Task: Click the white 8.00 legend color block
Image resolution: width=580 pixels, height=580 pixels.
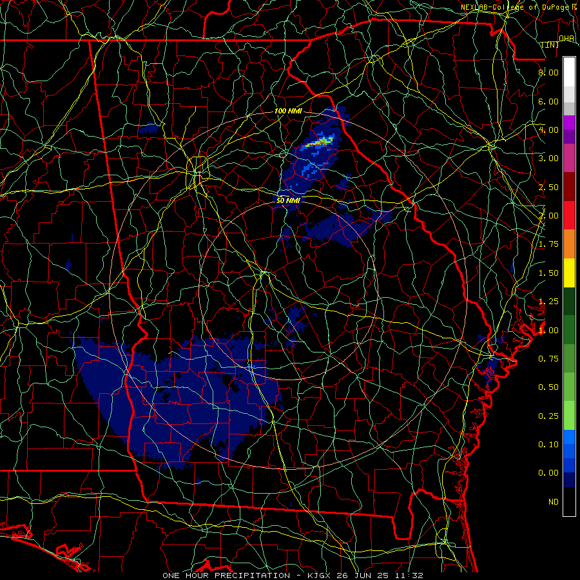Action: pyautogui.click(x=569, y=72)
